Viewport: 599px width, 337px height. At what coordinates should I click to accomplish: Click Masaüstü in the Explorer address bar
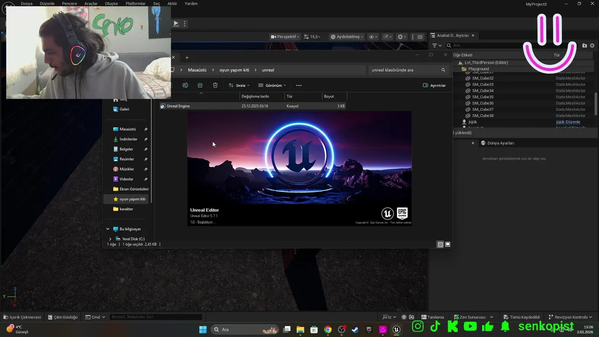197,70
